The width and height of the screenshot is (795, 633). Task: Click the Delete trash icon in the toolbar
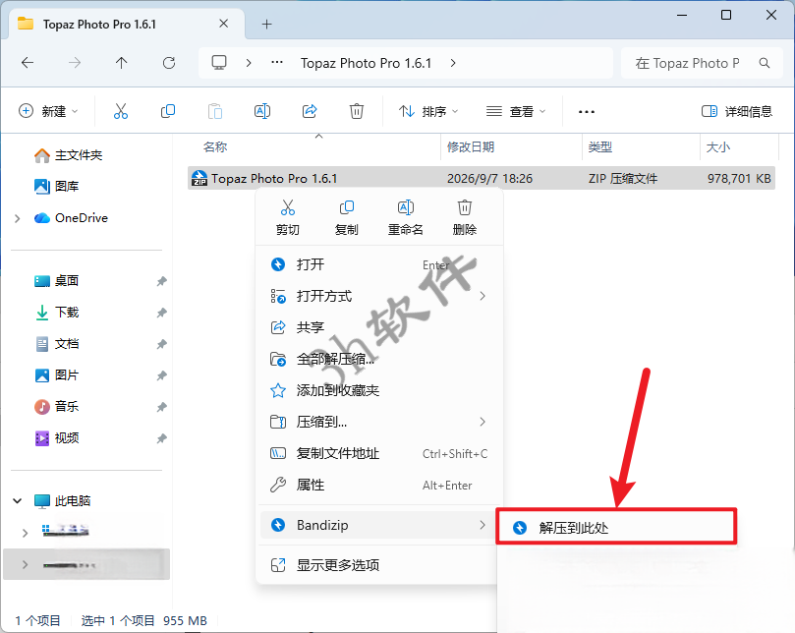(357, 111)
